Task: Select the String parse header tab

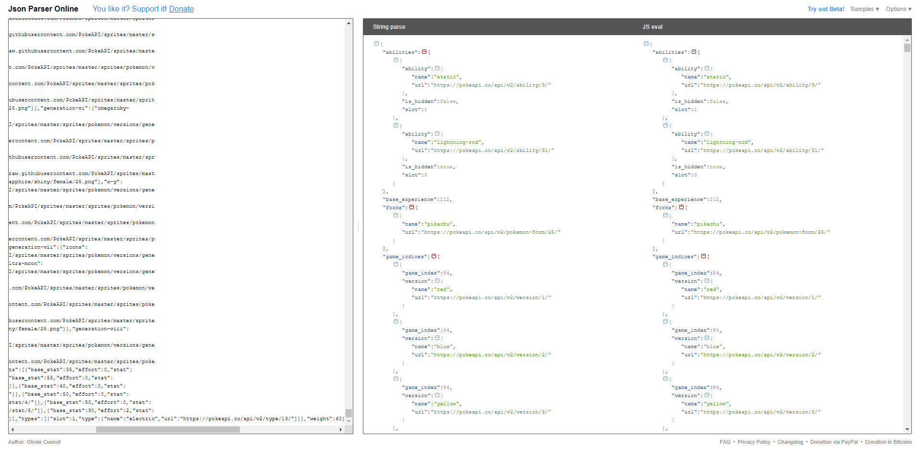Action: (x=389, y=27)
